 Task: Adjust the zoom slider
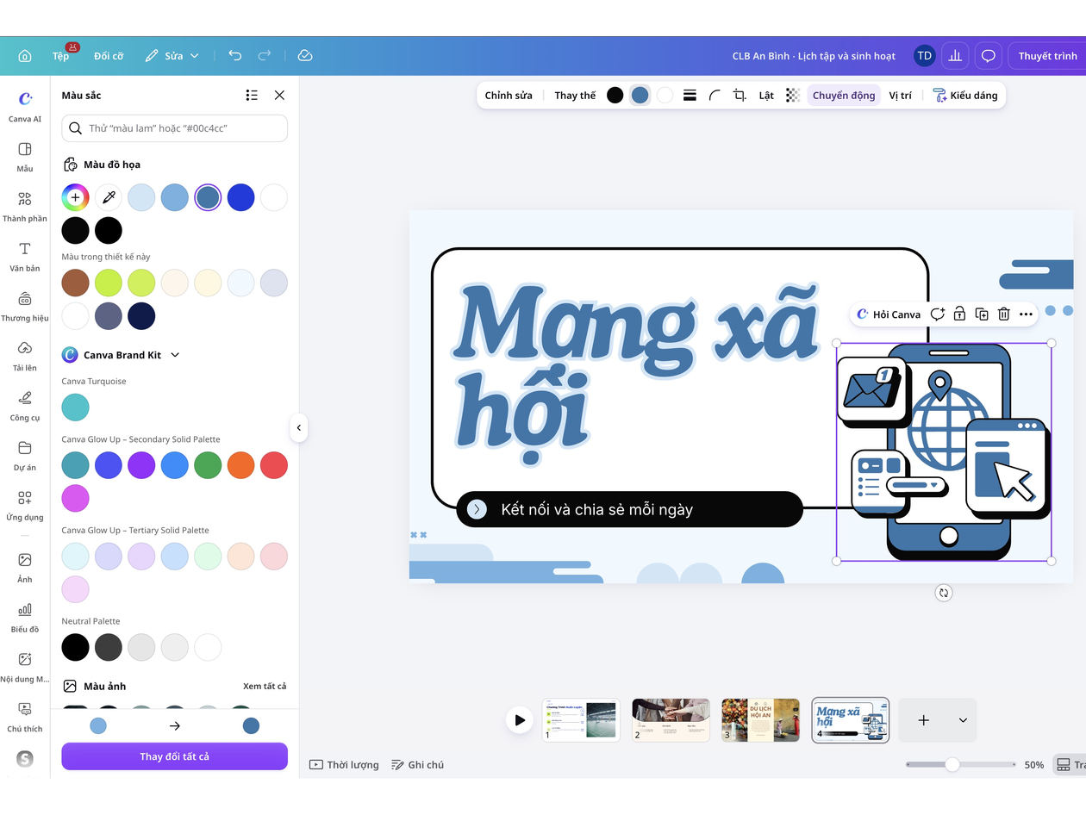[x=952, y=764]
